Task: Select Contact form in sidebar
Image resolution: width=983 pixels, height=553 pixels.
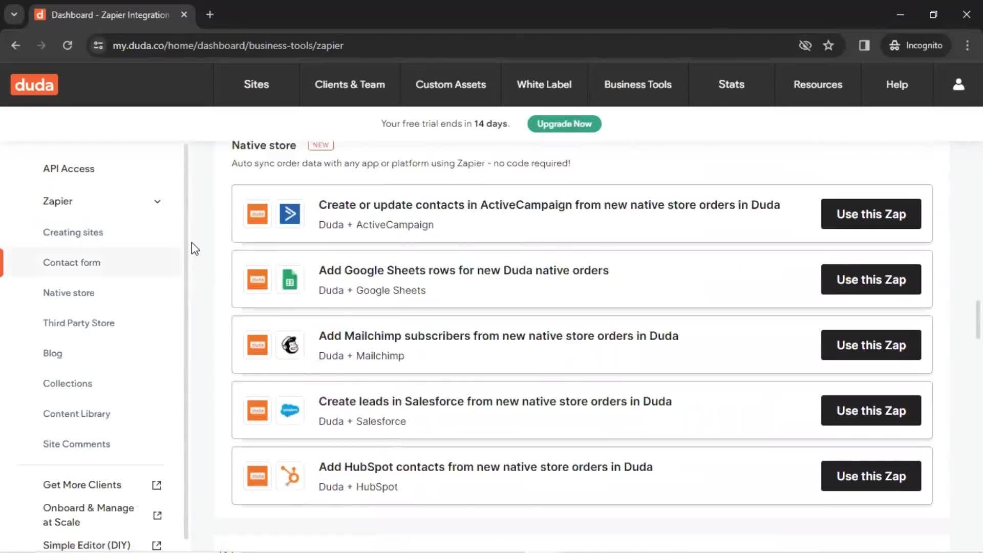Action: 72,263
